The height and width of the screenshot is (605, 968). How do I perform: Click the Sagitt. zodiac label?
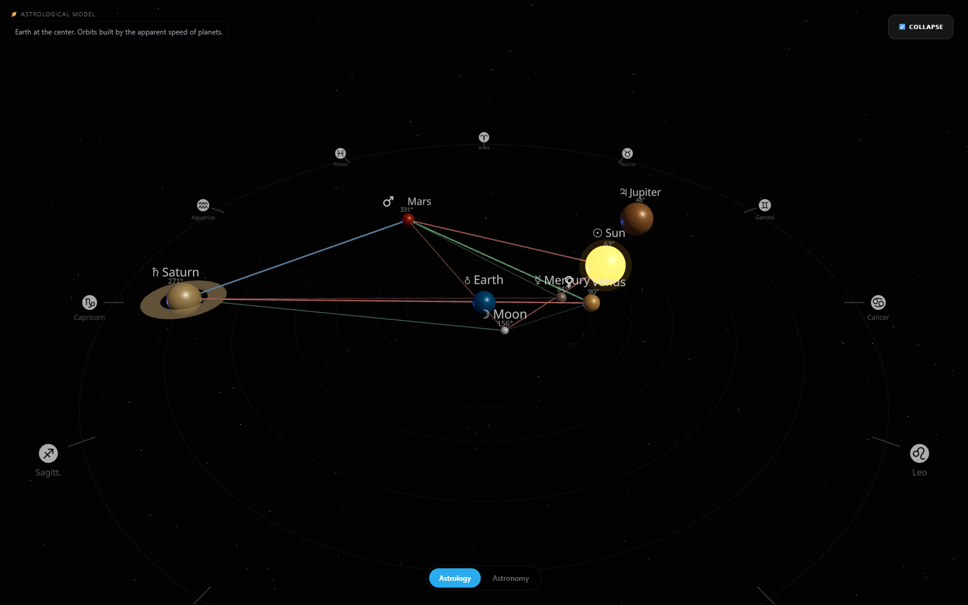[48, 473]
